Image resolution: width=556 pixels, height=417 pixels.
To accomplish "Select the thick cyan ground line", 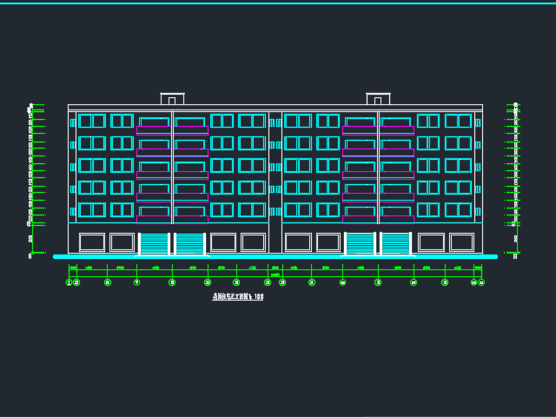I will 275,257.
